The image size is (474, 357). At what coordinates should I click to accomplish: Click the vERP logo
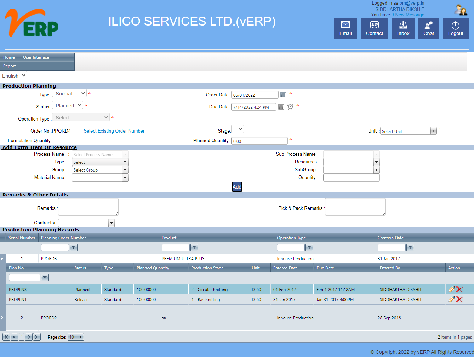click(32, 23)
